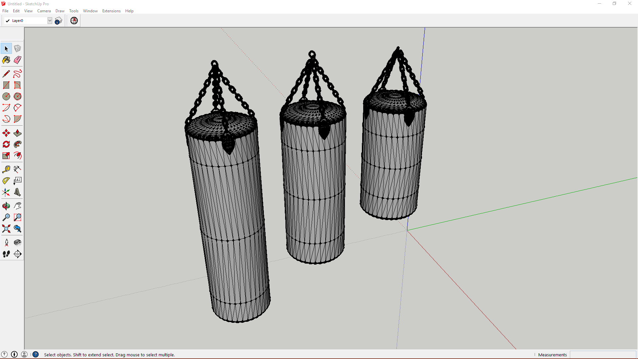This screenshot has width=638, height=359.
Task: Select the 3D Text tool
Action: tap(17, 192)
